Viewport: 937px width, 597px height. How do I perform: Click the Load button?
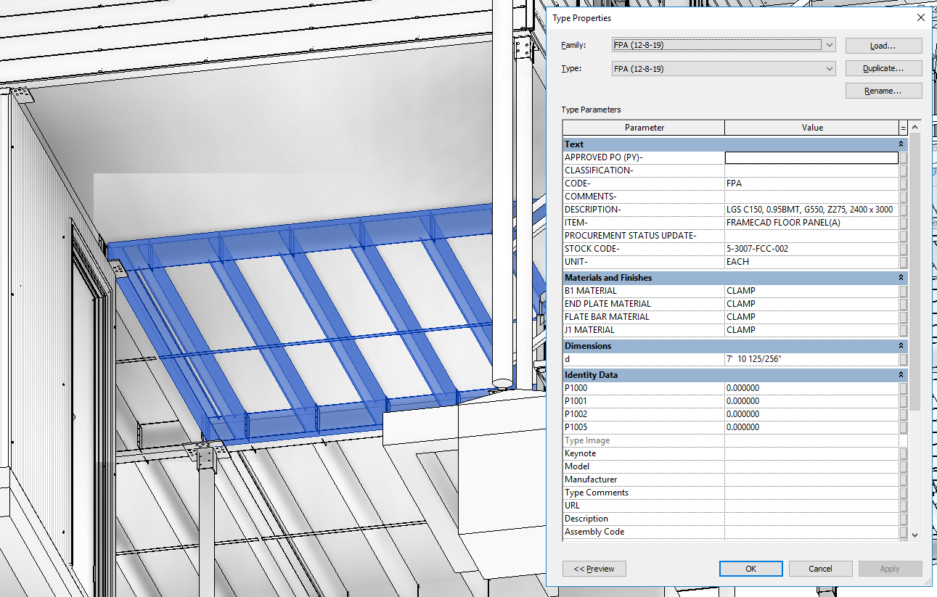click(883, 45)
